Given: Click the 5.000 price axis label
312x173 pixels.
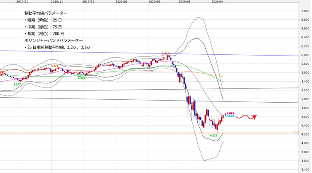Looking at the screenshot, I should click(x=305, y=99).
